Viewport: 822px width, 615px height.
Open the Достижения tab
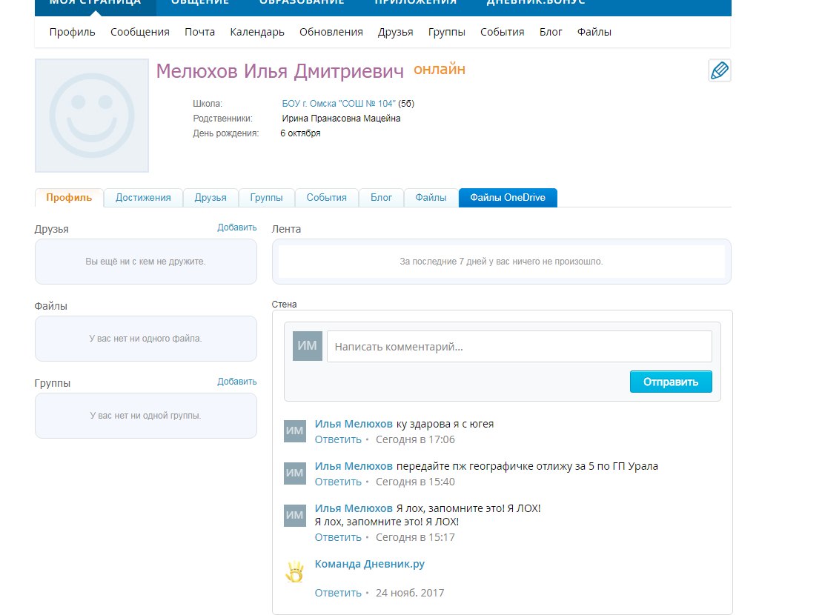point(143,198)
